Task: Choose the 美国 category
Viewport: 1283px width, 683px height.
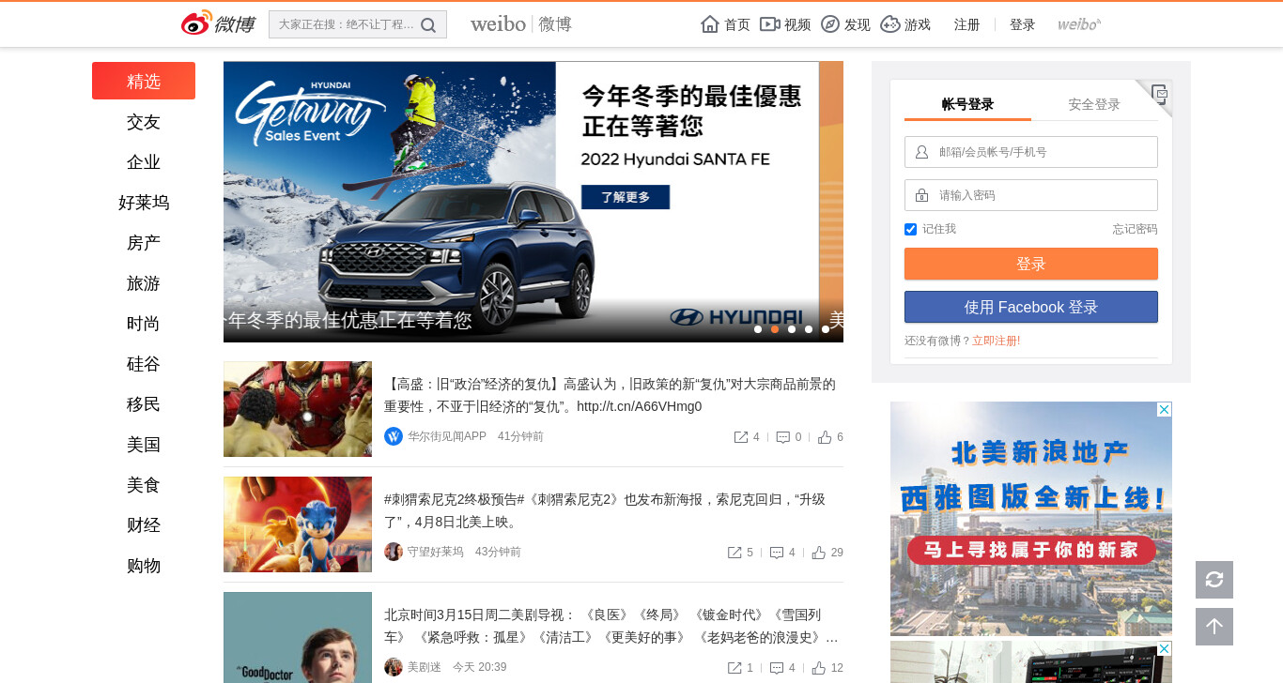Action: (x=144, y=445)
